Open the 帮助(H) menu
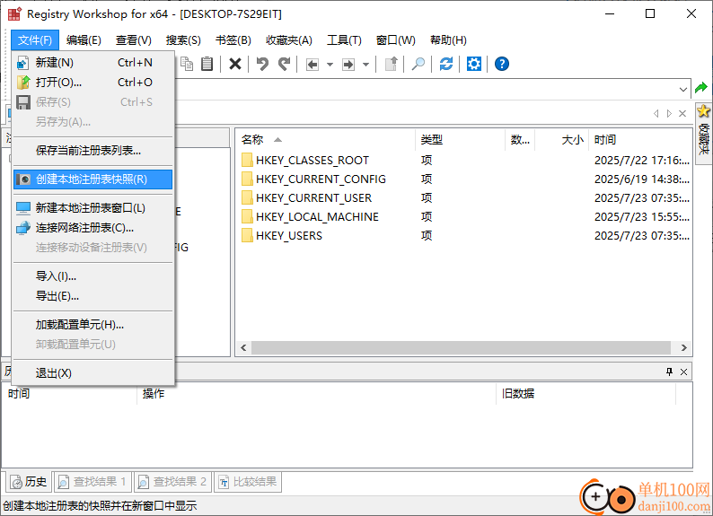Viewport: 713px width, 516px height. [x=448, y=40]
